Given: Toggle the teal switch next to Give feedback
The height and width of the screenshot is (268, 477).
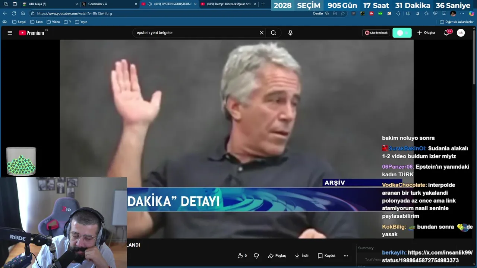Looking at the screenshot, I should [402, 33].
